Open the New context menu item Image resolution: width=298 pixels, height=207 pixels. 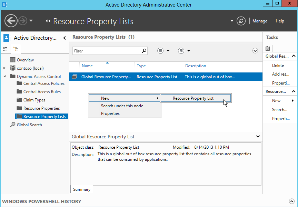[x=125, y=98]
